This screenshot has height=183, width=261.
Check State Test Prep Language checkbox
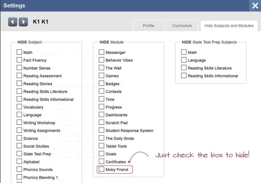(x=184, y=60)
